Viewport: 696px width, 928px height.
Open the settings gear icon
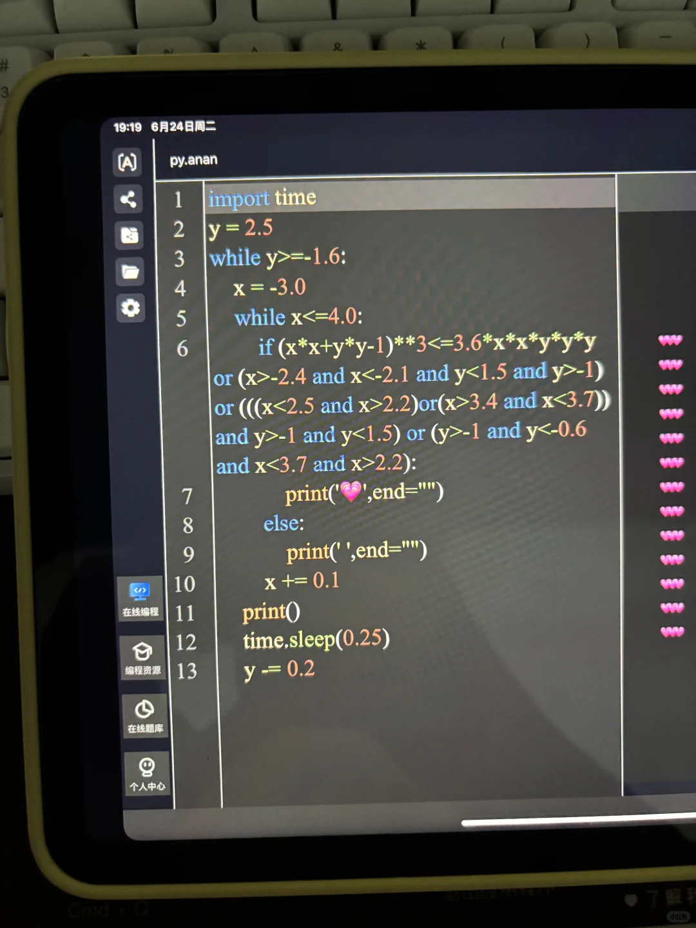click(x=131, y=307)
